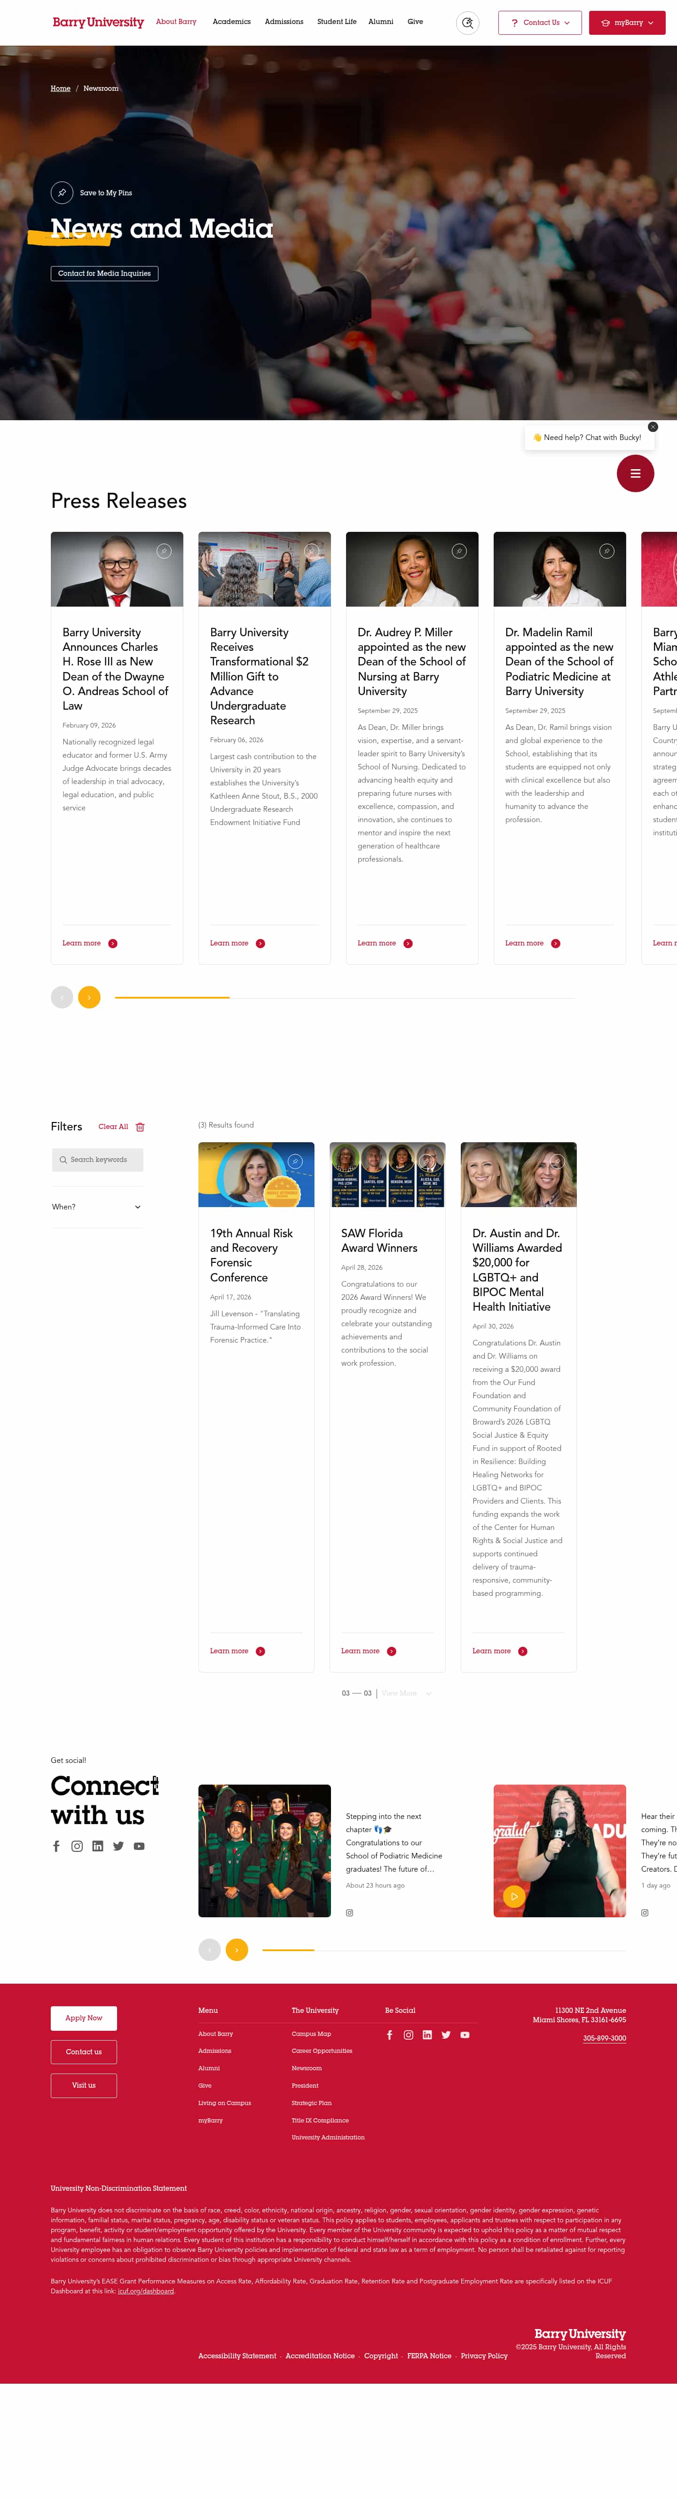The image size is (677, 2499).
Task: Open the search icon in header
Action: [x=467, y=22]
